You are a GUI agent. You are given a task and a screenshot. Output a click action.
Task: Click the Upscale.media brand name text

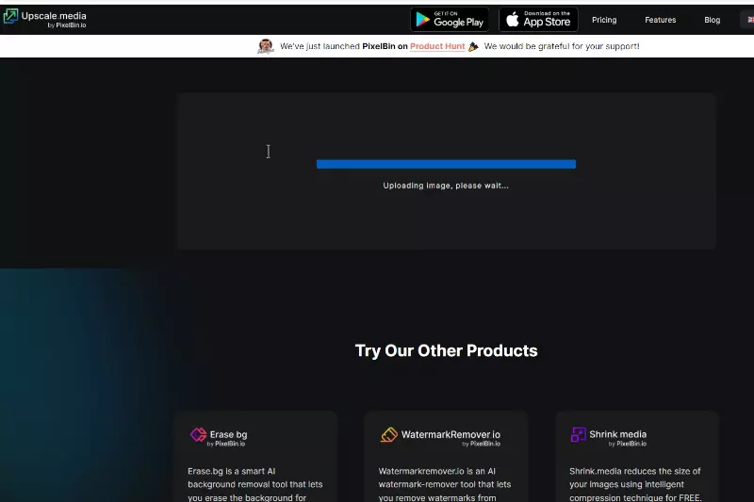click(x=53, y=16)
